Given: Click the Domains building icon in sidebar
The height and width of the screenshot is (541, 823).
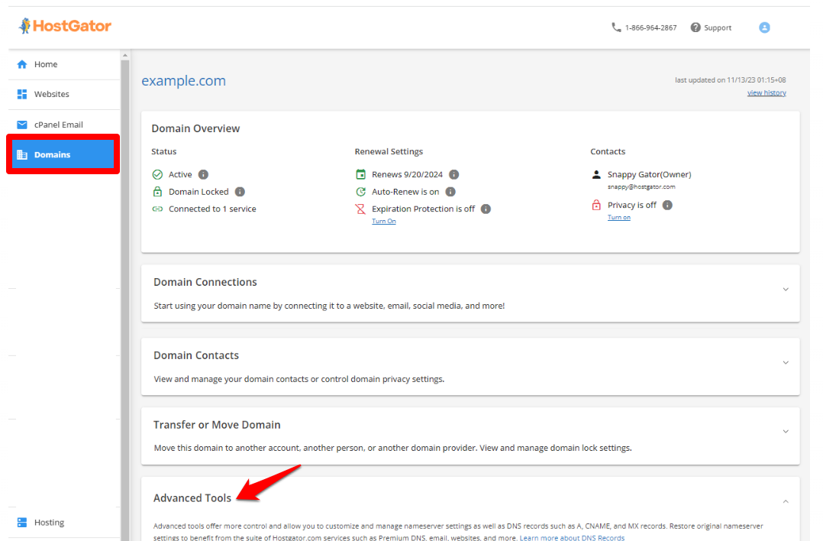Looking at the screenshot, I should (22, 154).
